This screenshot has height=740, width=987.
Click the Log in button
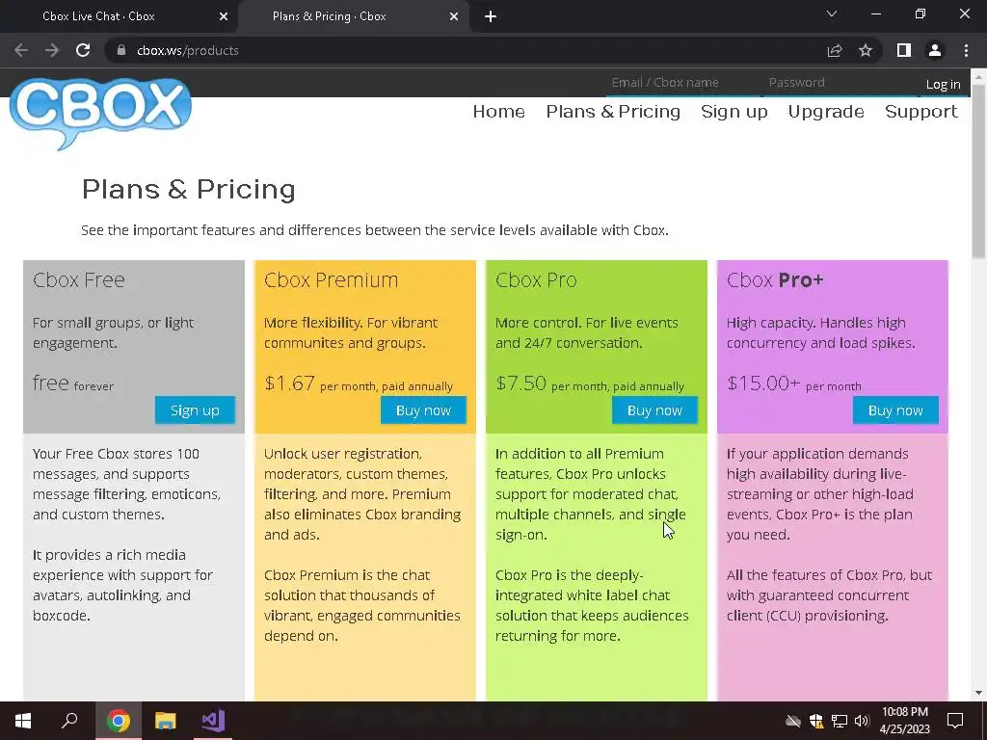click(943, 84)
